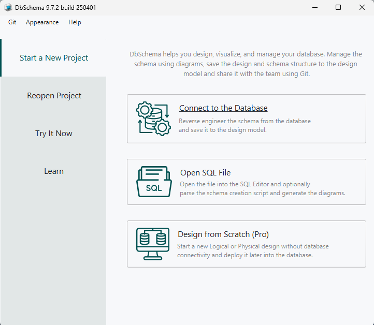Click the DbSchema app icon in title bar
374x325 pixels.
tap(8, 7)
